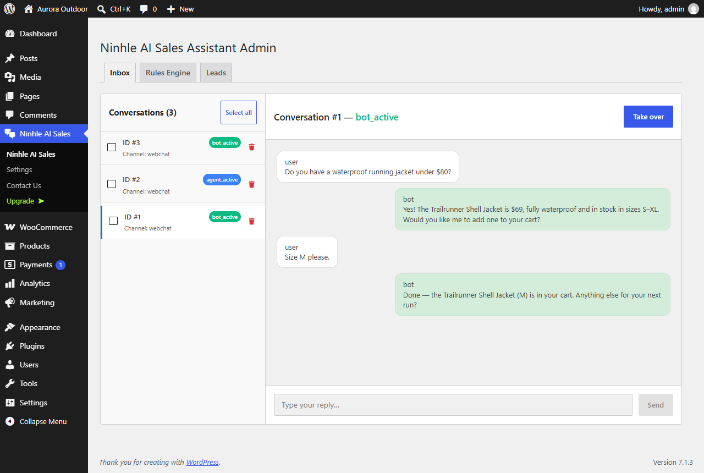Focus the Type your reply field
This screenshot has height=473, width=704.
click(x=453, y=405)
